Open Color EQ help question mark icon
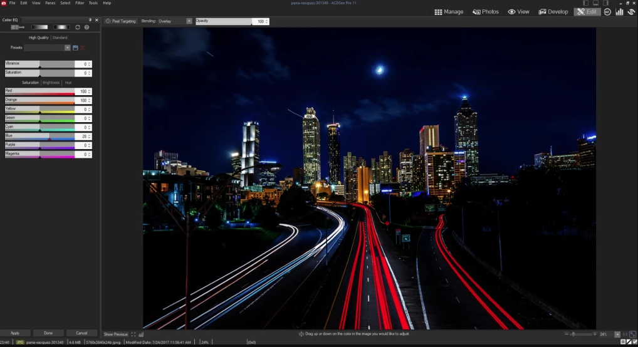This screenshot has height=347, width=638. tap(86, 28)
